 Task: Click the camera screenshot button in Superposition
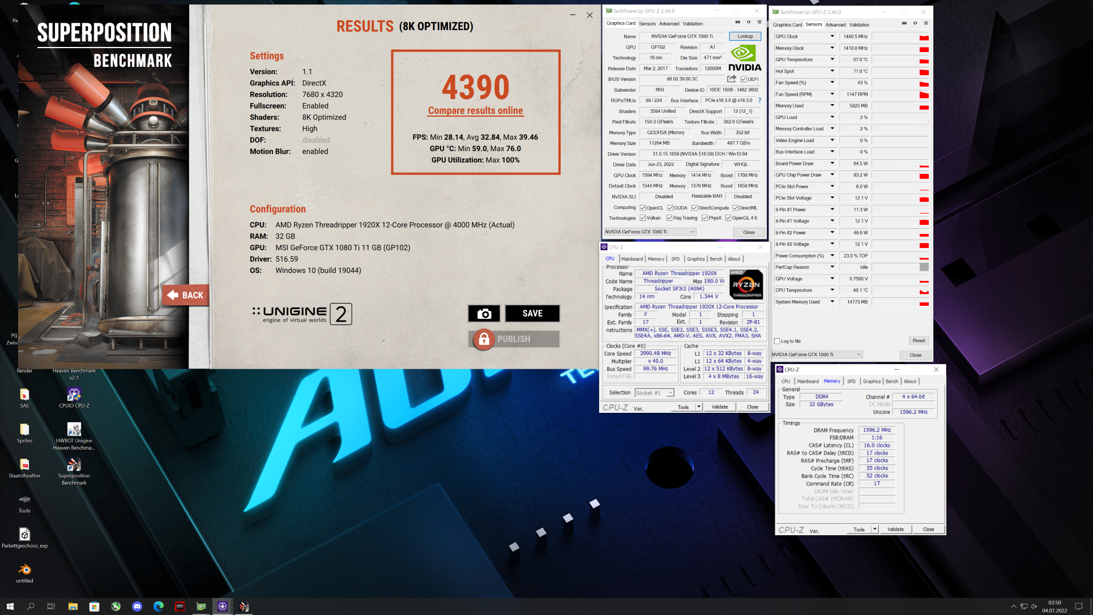pyautogui.click(x=484, y=313)
